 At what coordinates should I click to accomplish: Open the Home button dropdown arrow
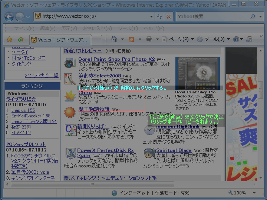click(122, 40)
